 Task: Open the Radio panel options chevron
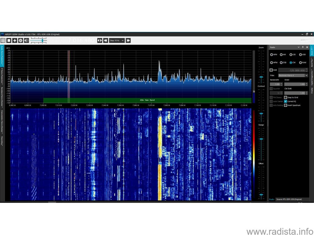point(299,47)
